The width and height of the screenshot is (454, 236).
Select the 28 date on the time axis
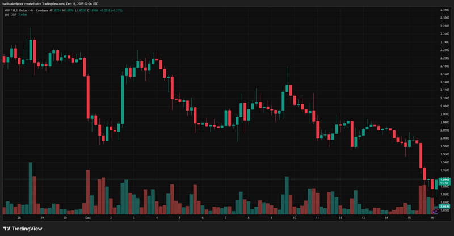coord(19,217)
